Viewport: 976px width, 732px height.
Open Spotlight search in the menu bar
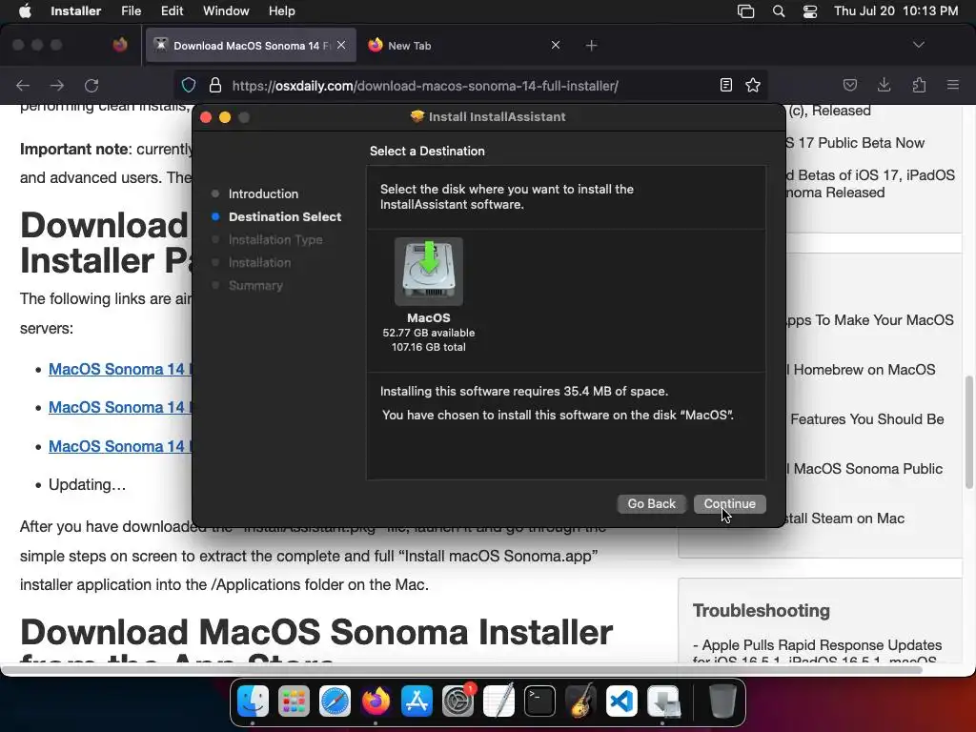tap(778, 11)
